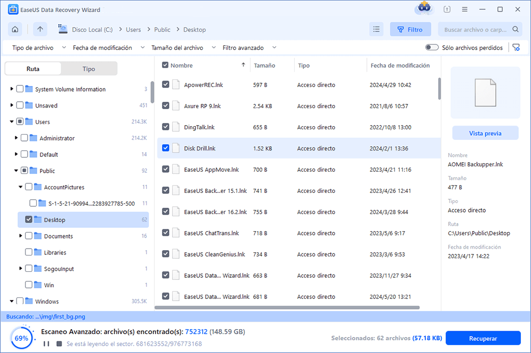Click the Filtro button

[410, 30]
